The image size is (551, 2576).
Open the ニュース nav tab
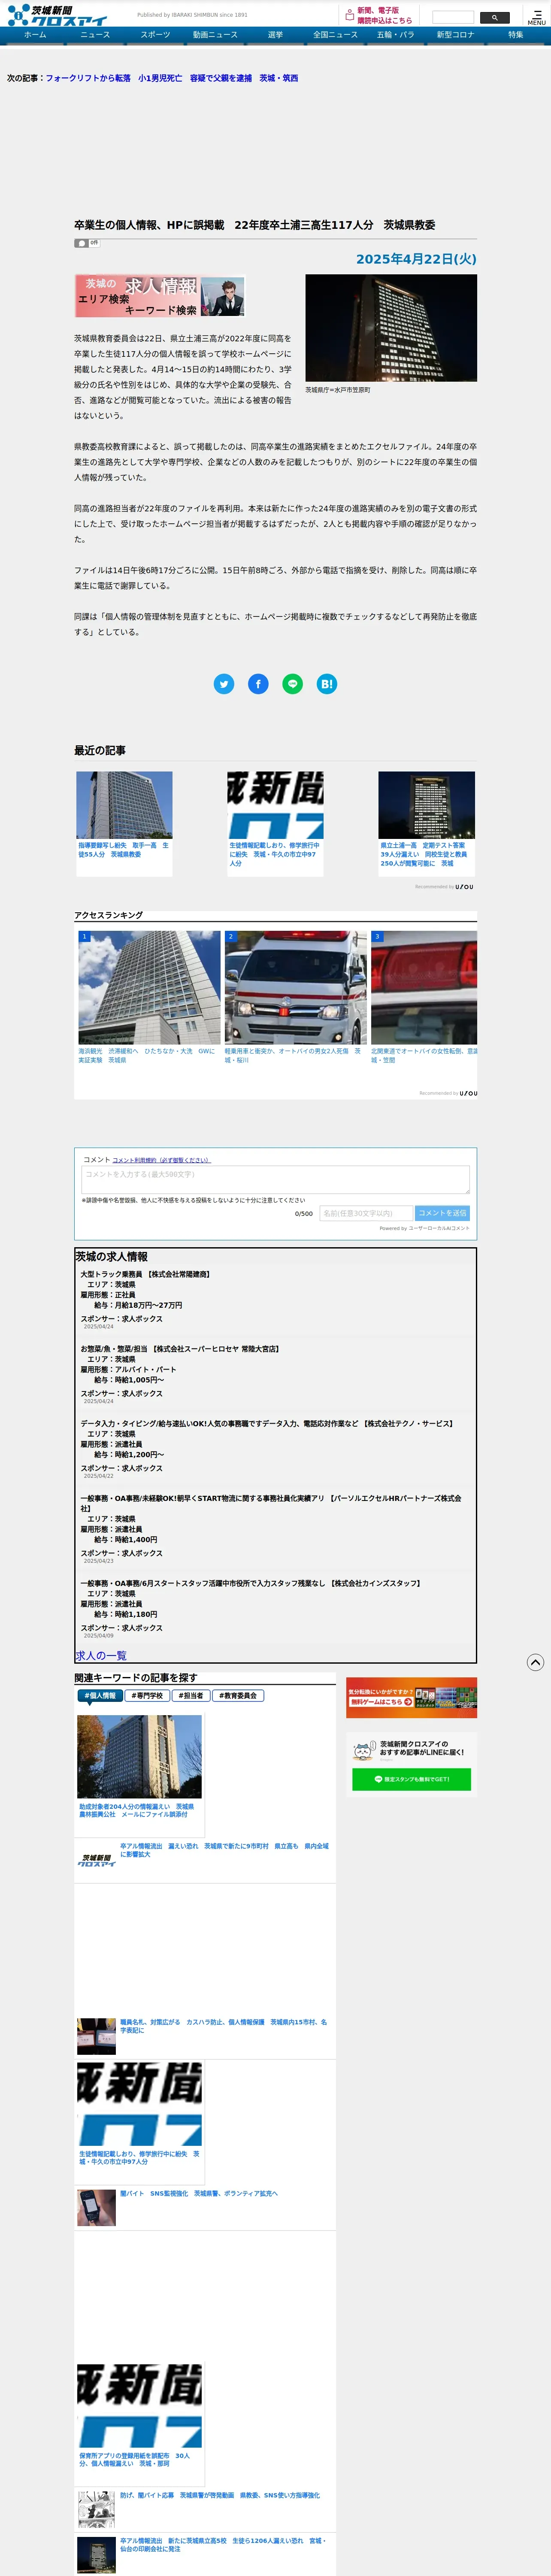(x=95, y=35)
